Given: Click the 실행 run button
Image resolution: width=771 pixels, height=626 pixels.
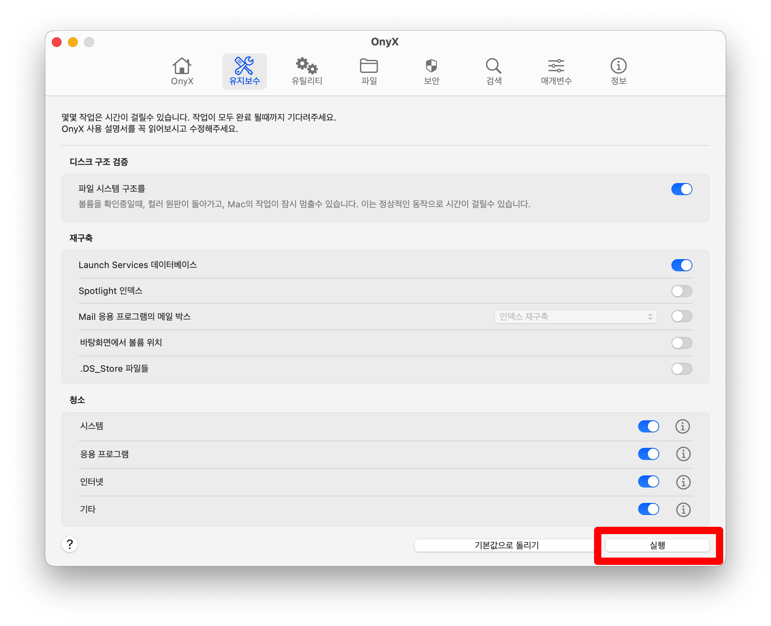Looking at the screenshot, I should pyautogui.click(x=657, y=545).
